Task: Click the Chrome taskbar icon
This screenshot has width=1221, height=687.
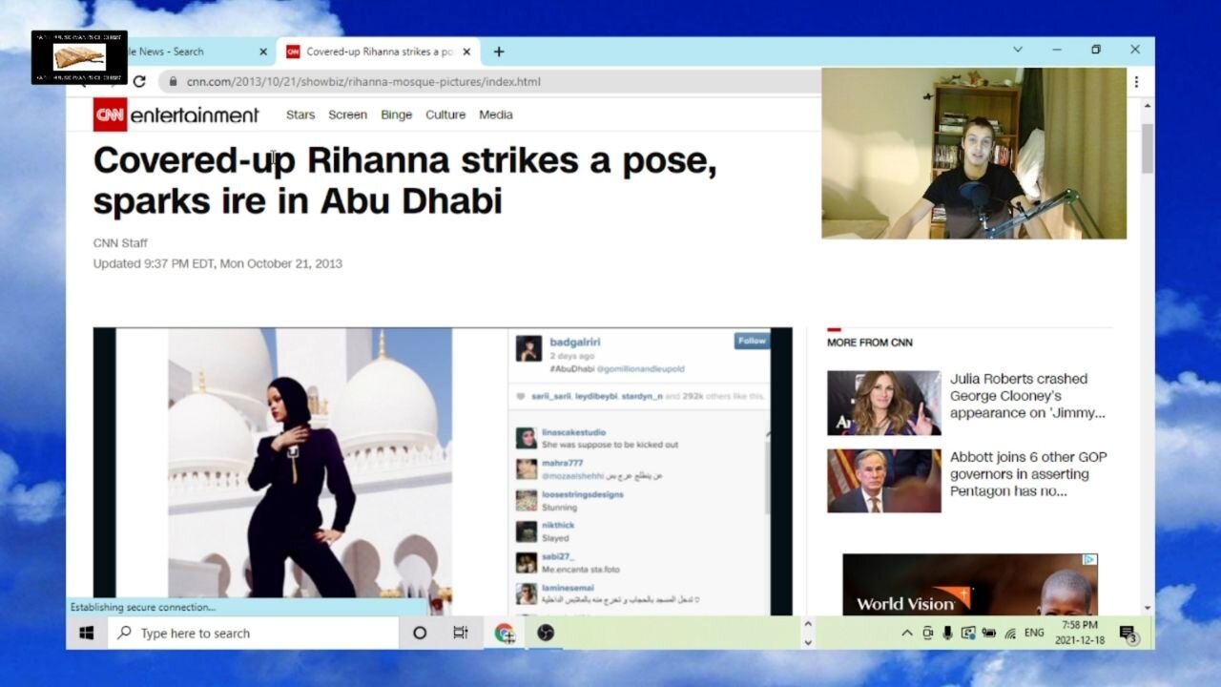Action: pos(504,633)
